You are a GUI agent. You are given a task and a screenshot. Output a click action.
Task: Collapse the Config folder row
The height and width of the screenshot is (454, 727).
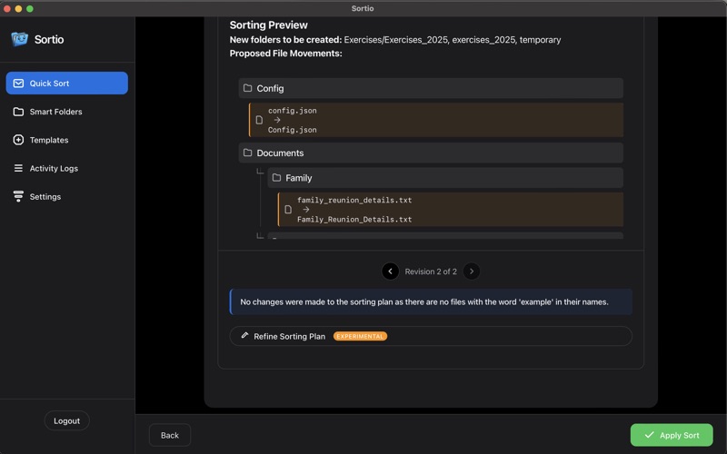(431, 88)
